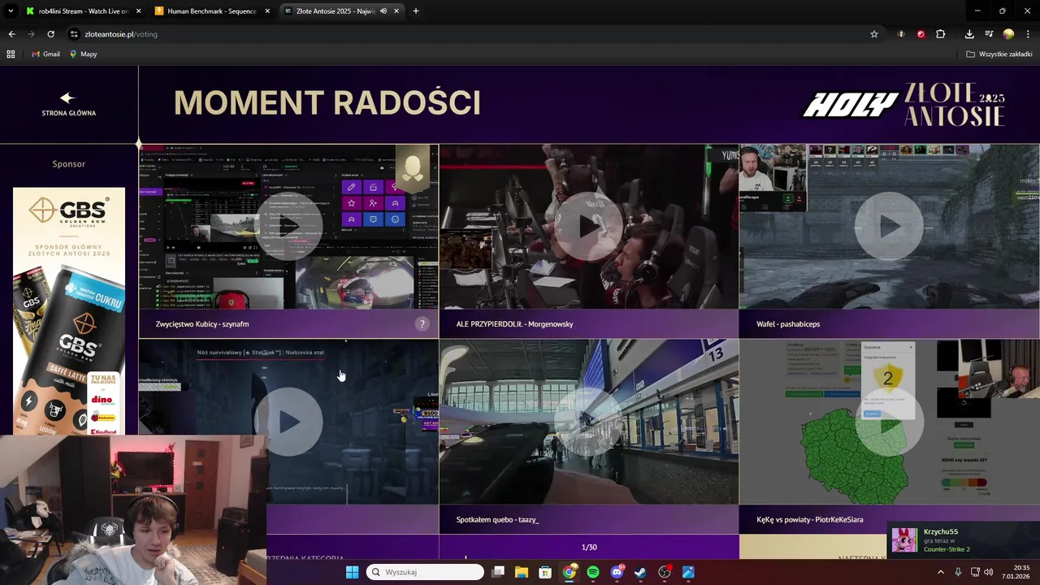Open the volume tray icon

(988, 572)
